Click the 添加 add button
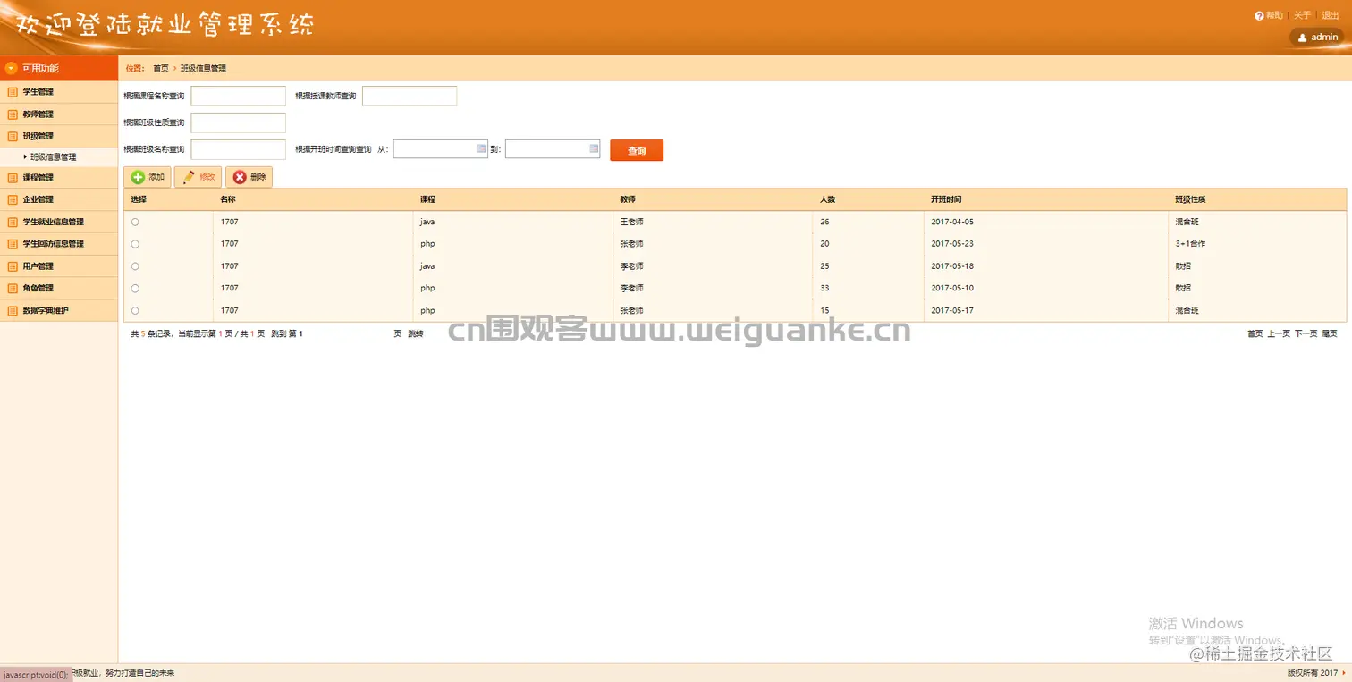Viewport: 1352px width, 682px height. pyautogui.click(x=148, y=177)
